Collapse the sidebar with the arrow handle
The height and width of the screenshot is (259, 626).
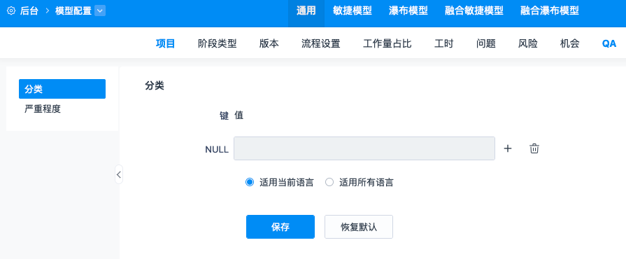[119, 174]
